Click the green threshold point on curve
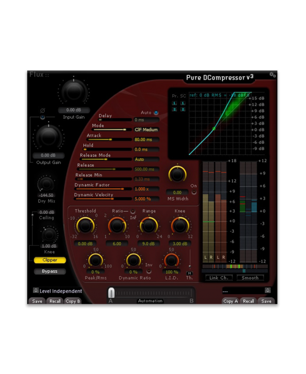Viewport: 306px width, 374px height. [x=214, y=129]
